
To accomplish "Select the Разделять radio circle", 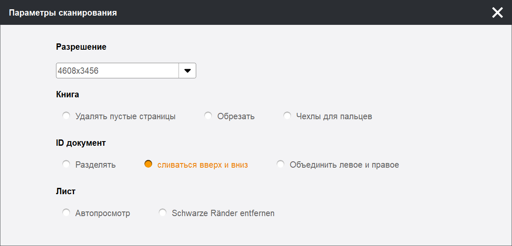I will [x=66, y=164].
